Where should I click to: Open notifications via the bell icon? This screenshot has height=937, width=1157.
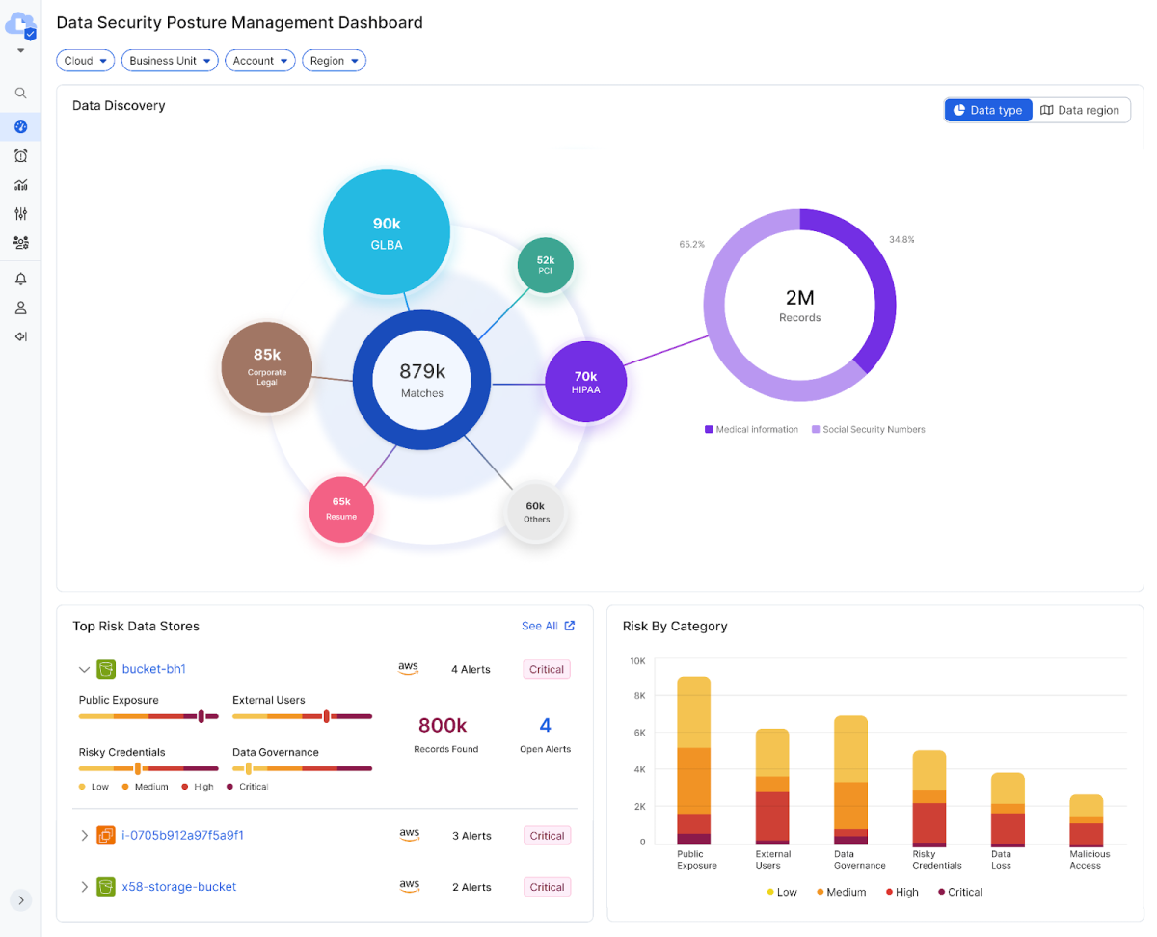[20, 279]
